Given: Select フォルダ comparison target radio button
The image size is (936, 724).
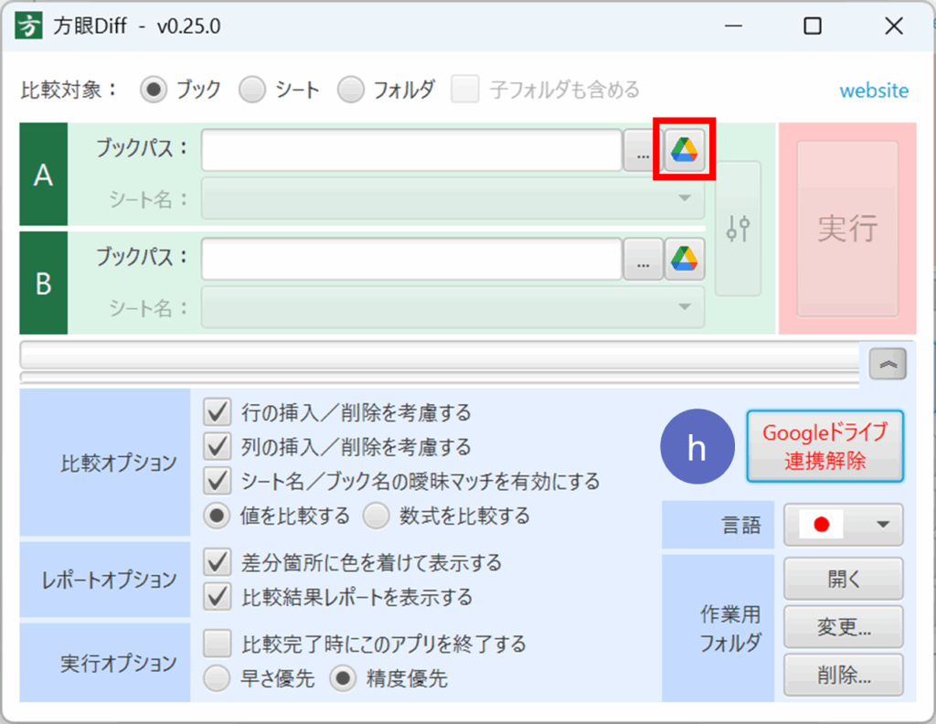Looking at the screenshot, I should point(351,90).
